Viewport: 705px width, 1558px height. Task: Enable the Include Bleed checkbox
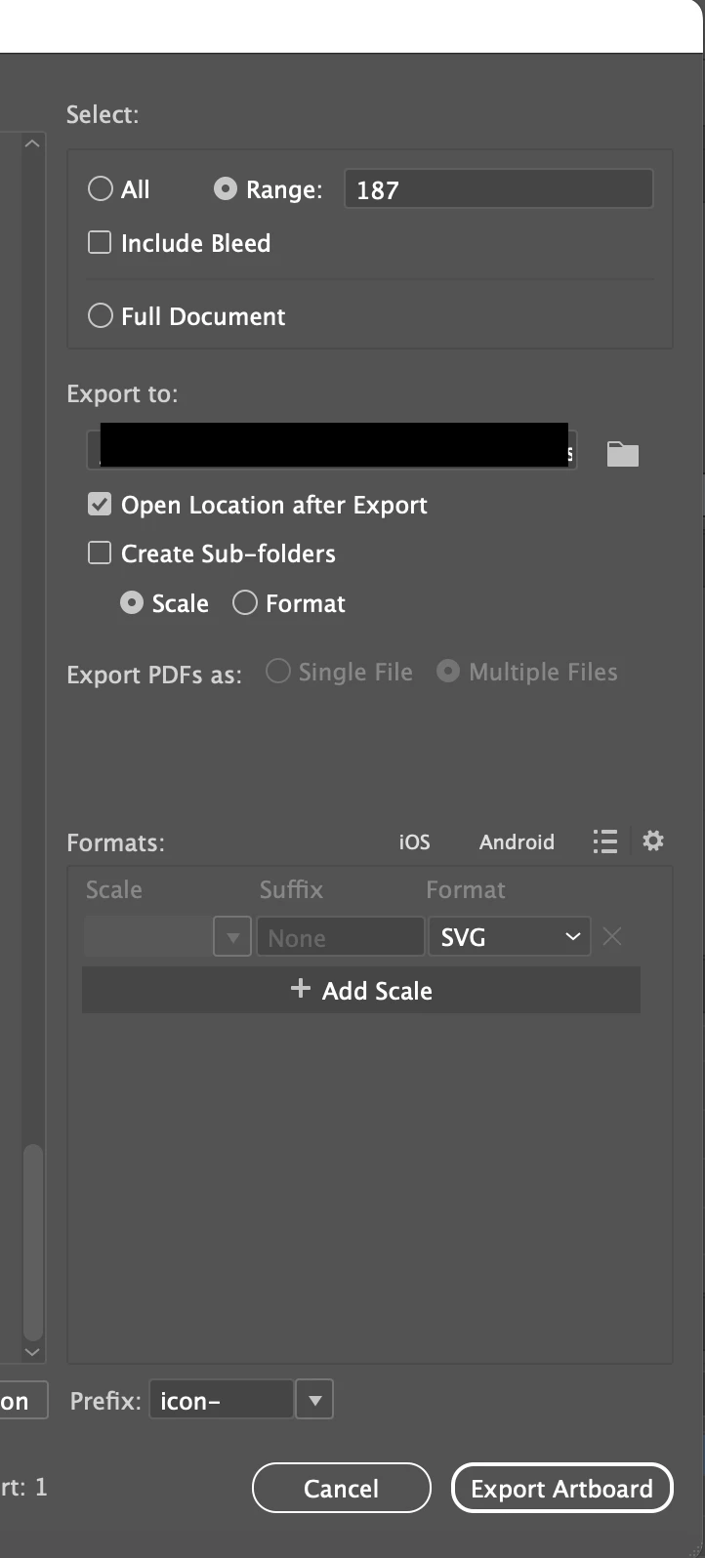[100, 242]
